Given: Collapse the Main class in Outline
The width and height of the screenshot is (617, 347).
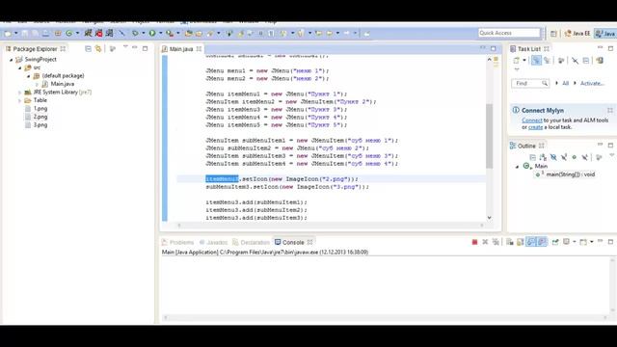Looking at the screenshot, I should pos(518,167).
